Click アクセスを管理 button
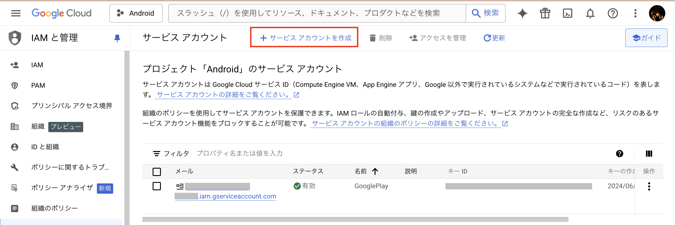 [438, 38]
